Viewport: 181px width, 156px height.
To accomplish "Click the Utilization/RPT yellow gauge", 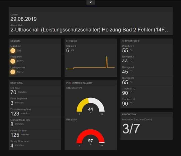I will click(90, 105).
